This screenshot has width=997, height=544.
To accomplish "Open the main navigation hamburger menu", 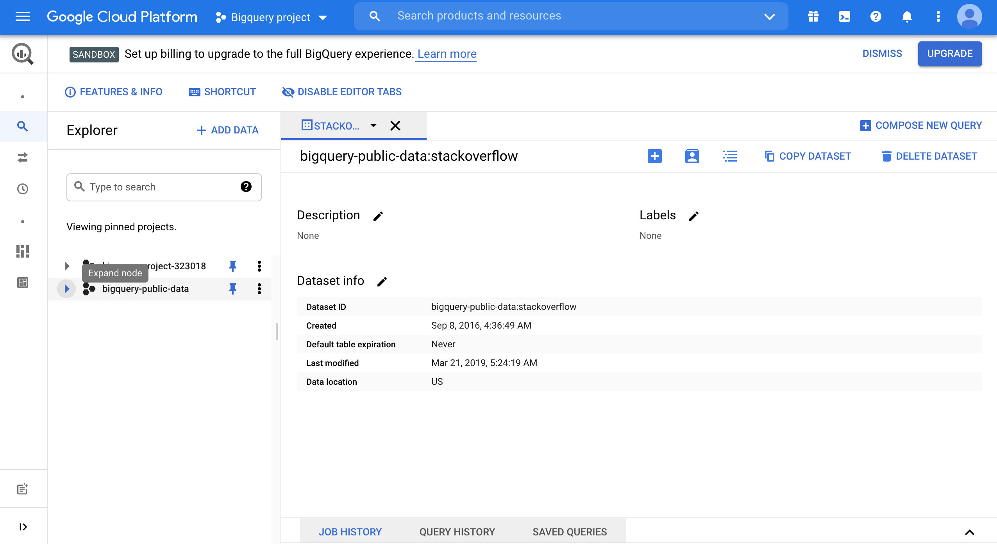I will point(23,17).
